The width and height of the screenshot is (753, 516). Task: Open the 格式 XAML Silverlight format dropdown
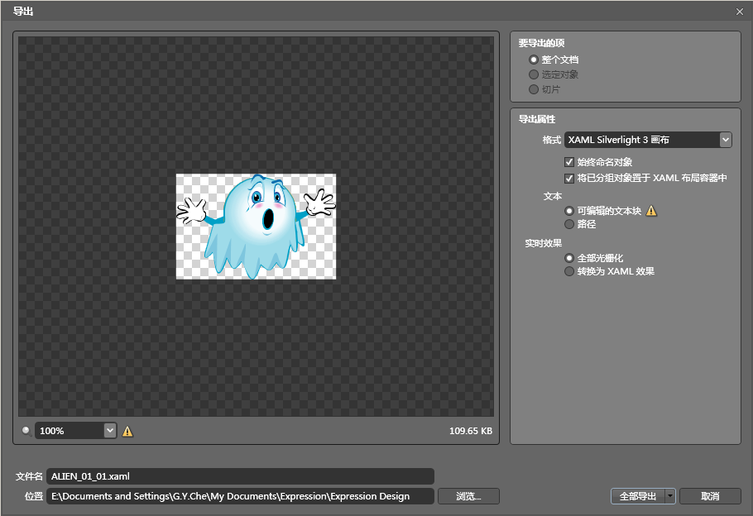648,140
